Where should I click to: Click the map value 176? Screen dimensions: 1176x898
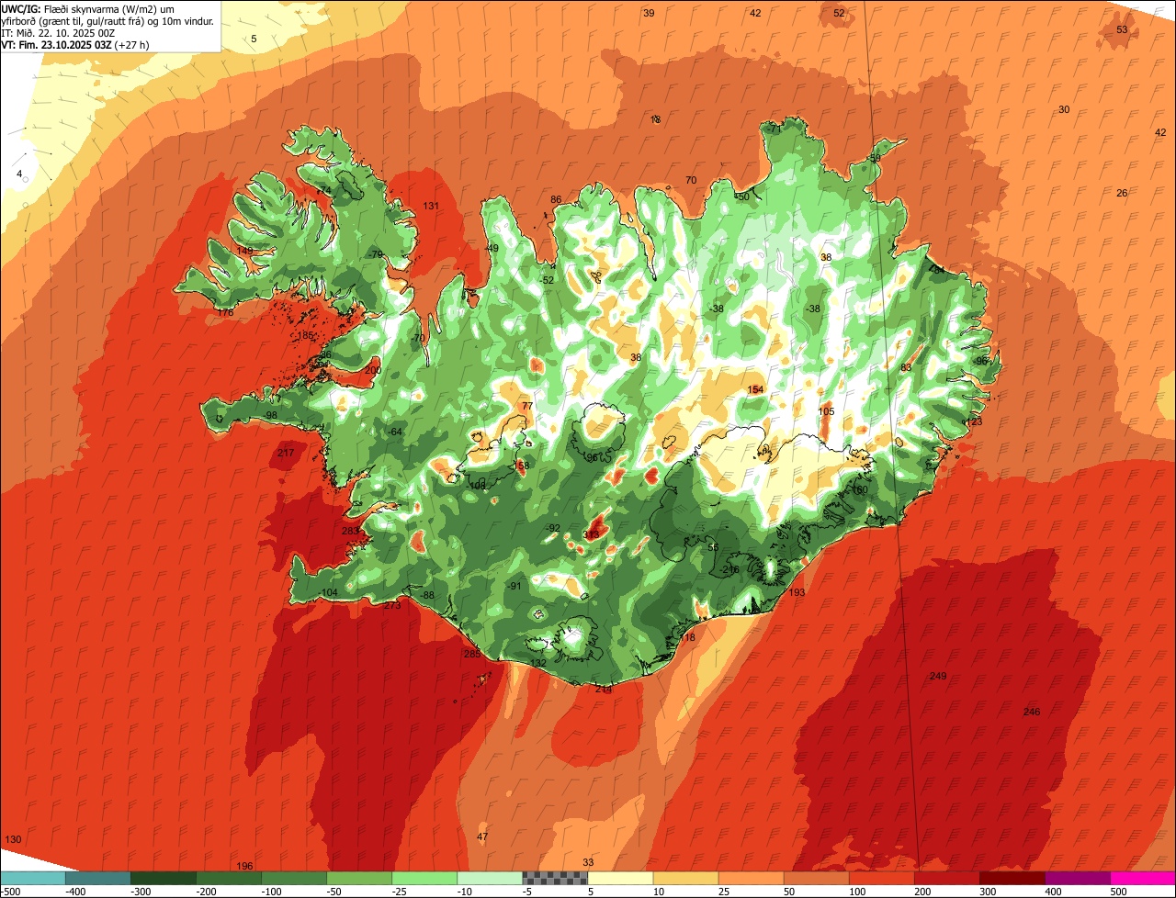coord(226,313)
